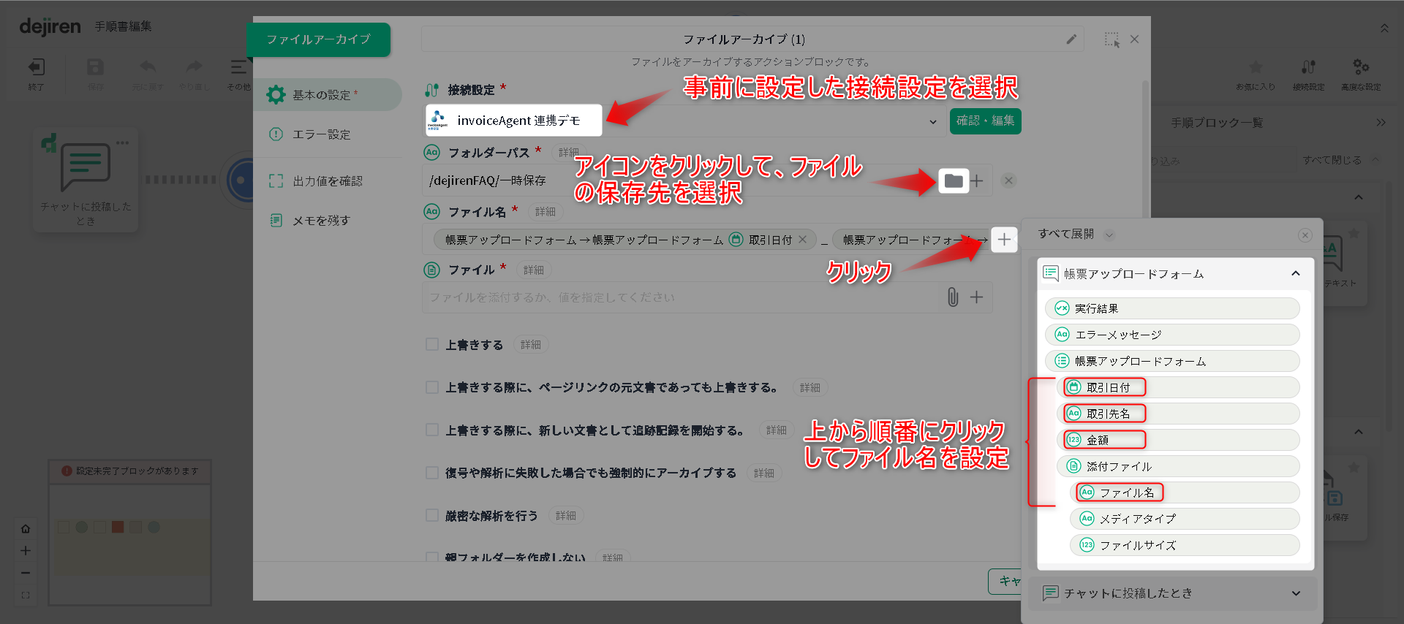This screenshot has width=1404, height=624.
Task: Open three-dot menu on the chat trigger block
Action: [122, 142]
